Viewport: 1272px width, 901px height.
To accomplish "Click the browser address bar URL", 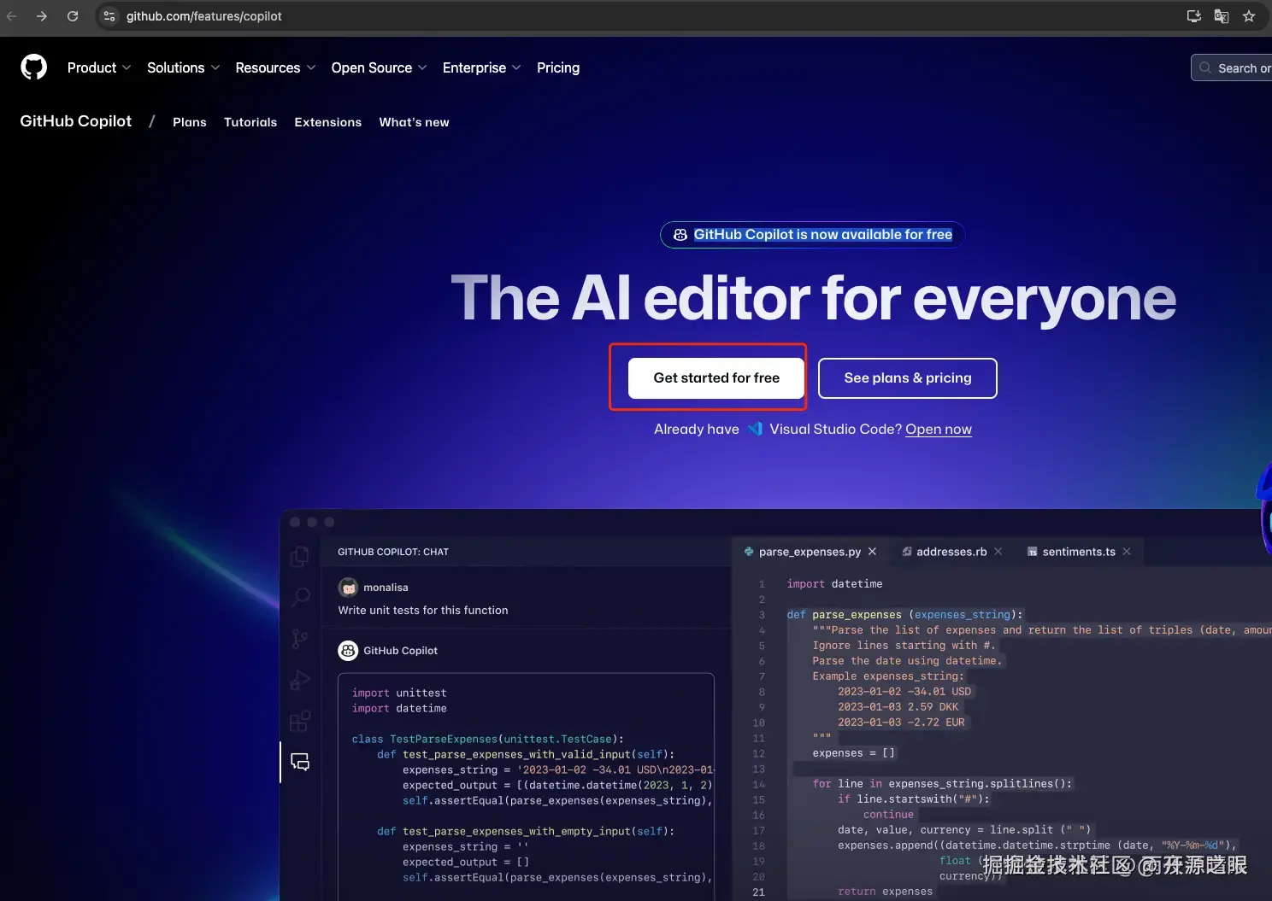I will coord(204,16).
